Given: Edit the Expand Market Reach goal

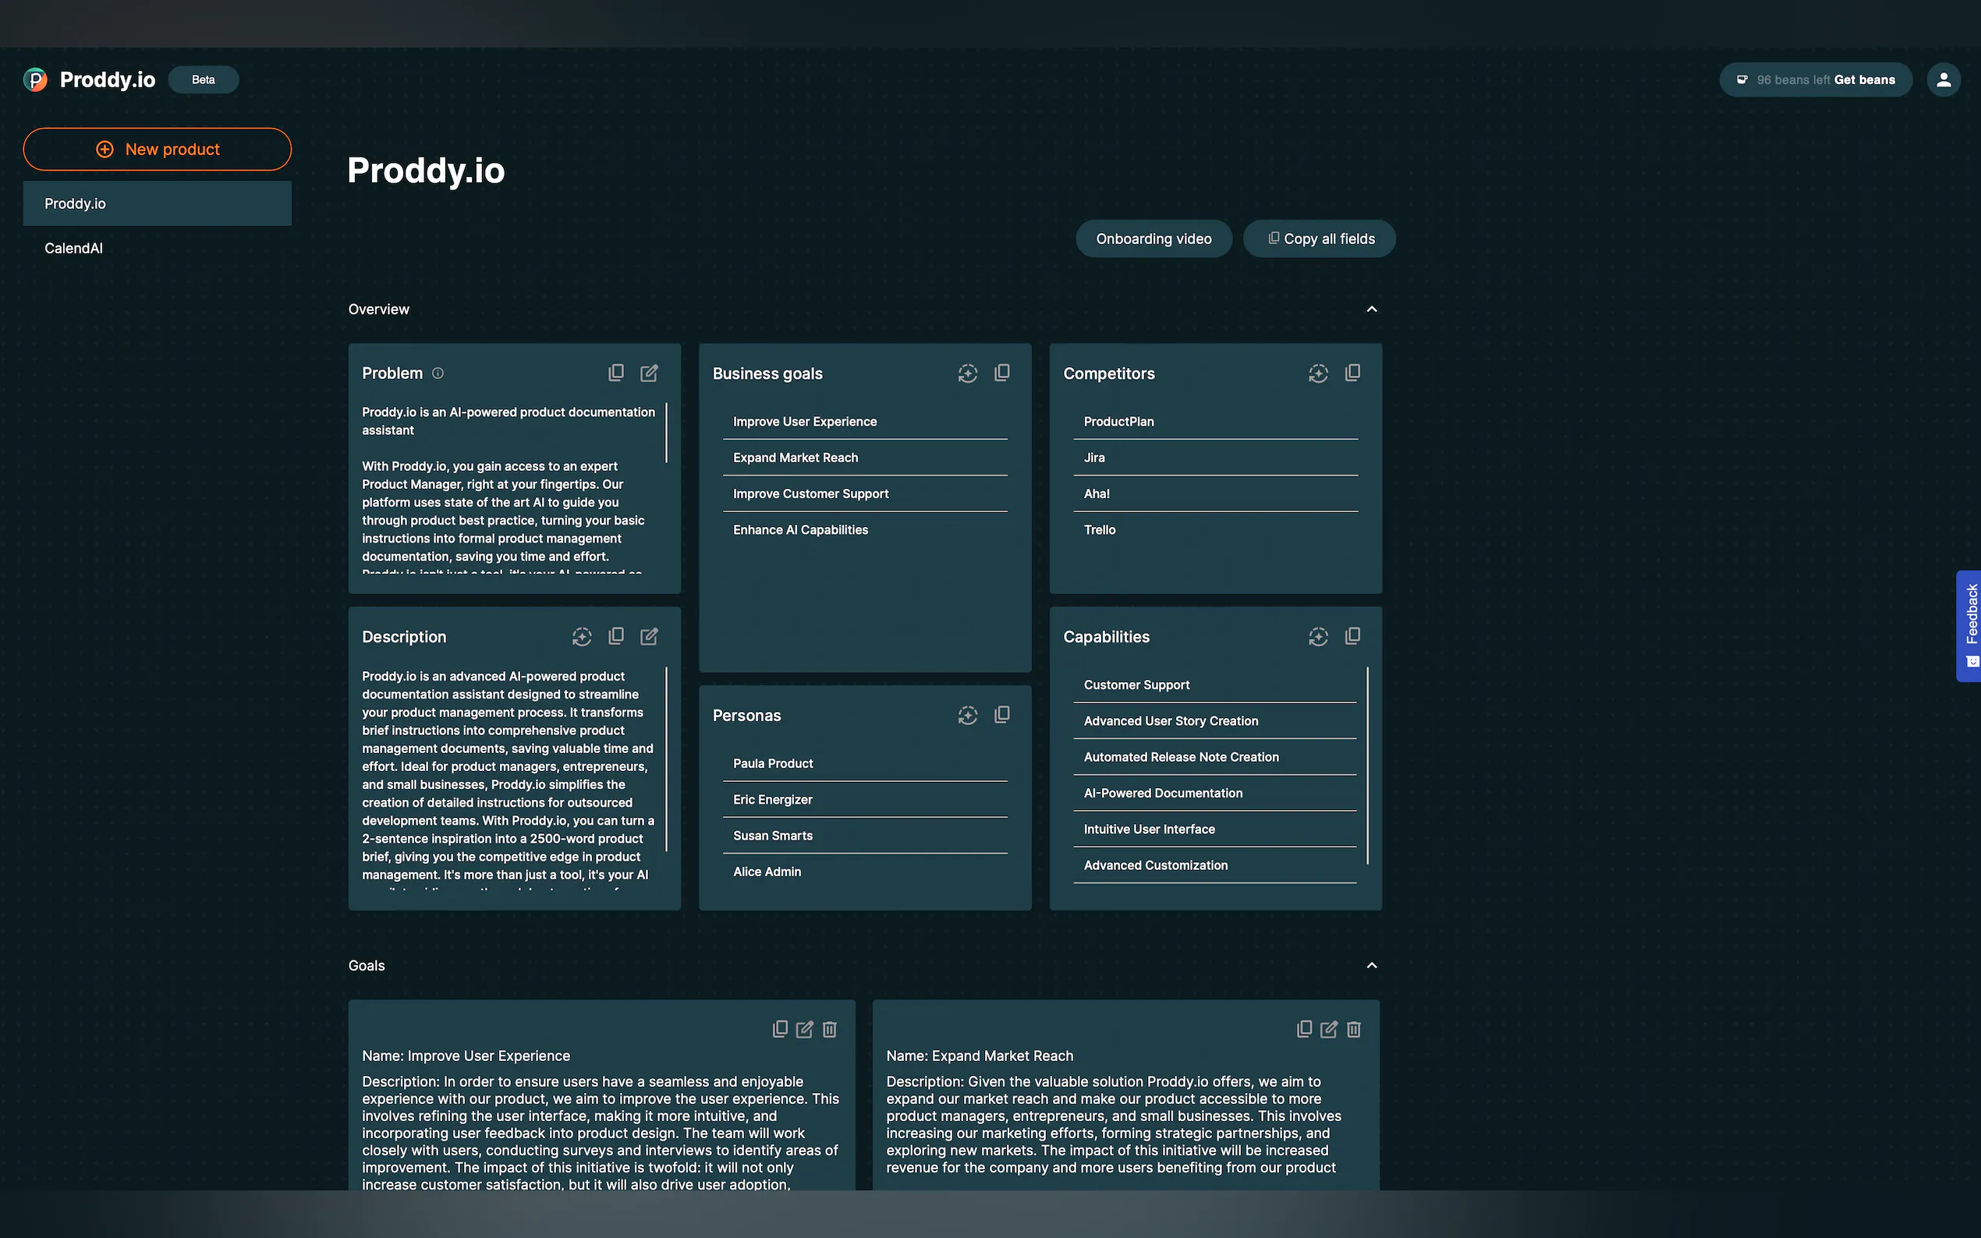Looking at the screenshot, I should (x=1328, y=1029).
